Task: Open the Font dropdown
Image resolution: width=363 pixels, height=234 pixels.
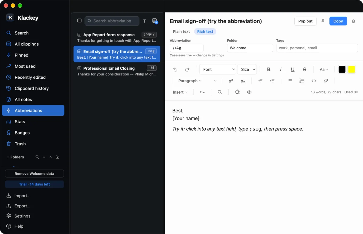Action: click(x=218, y=69)
